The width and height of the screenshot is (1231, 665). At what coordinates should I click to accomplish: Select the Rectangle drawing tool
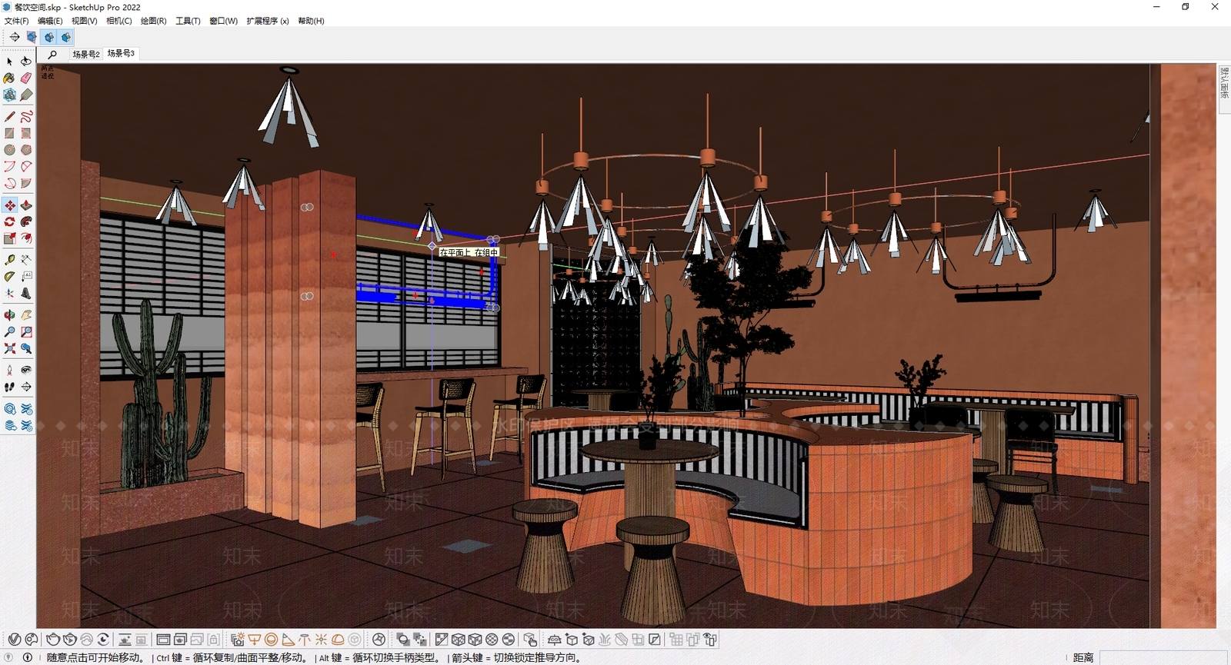9,133
